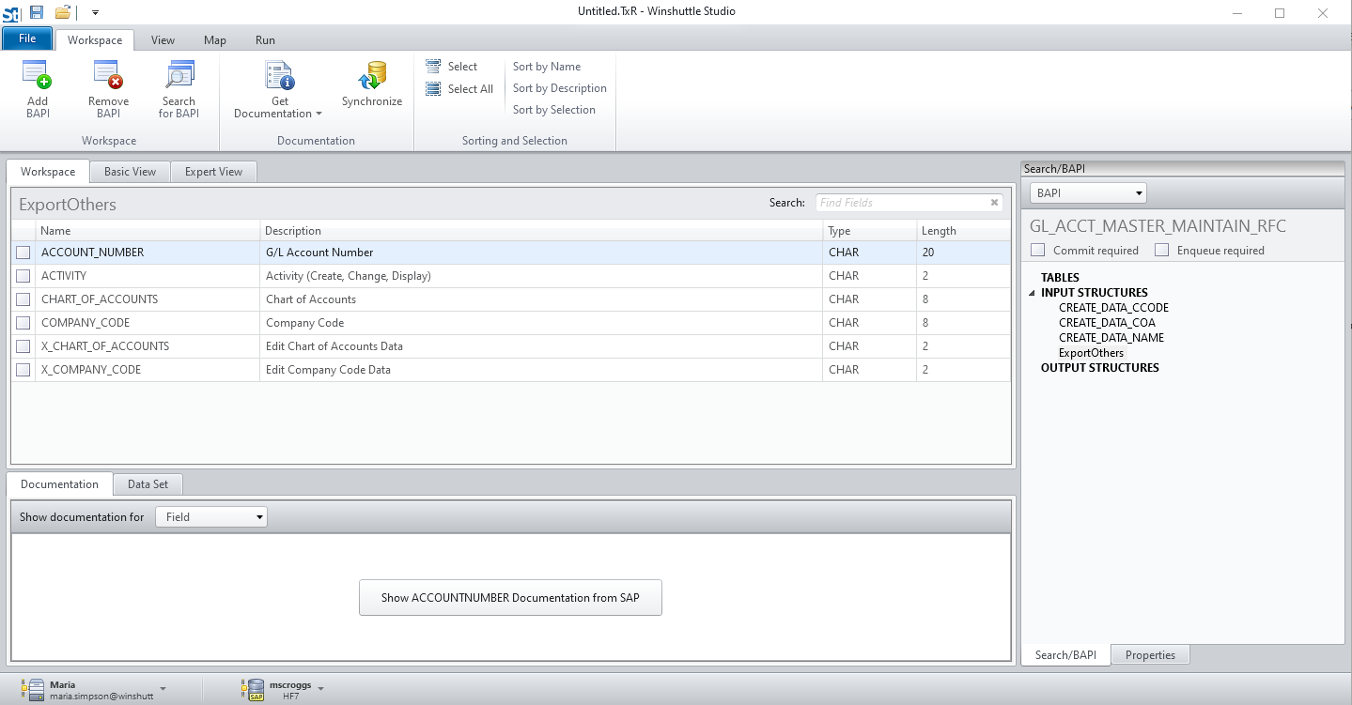Collapse the INPUT STRUCTURES tree node
Screen dimensions: 1352x705
1033,293
